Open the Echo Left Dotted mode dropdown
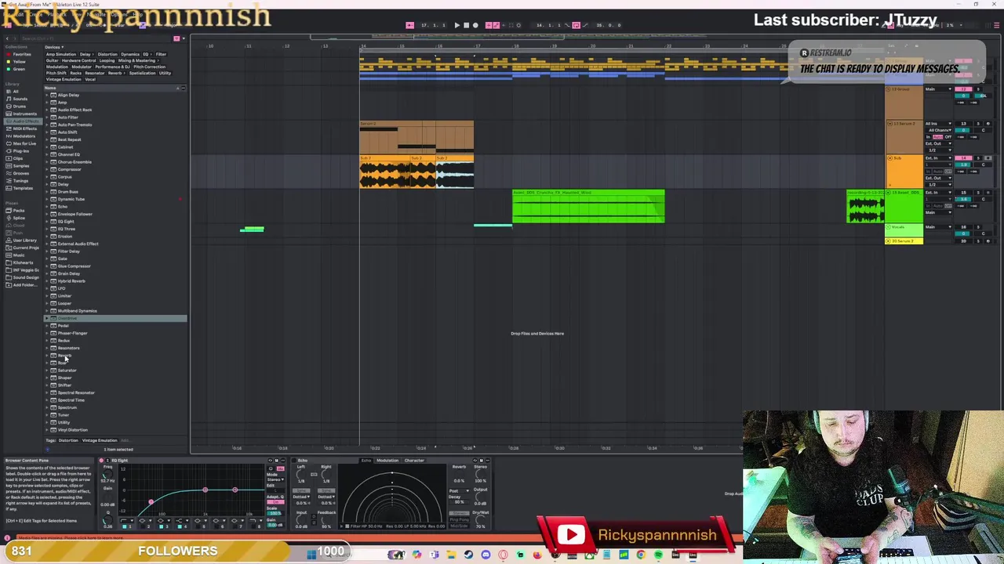This screenshot has height=564, width=1004. [302, 498]
